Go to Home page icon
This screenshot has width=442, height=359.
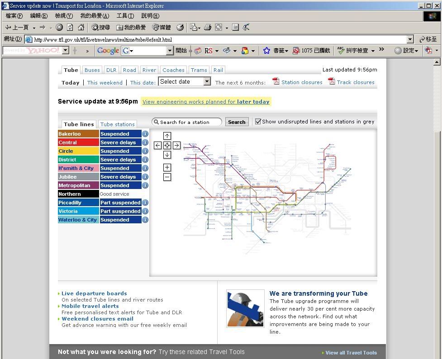click(x=81, y=27)
